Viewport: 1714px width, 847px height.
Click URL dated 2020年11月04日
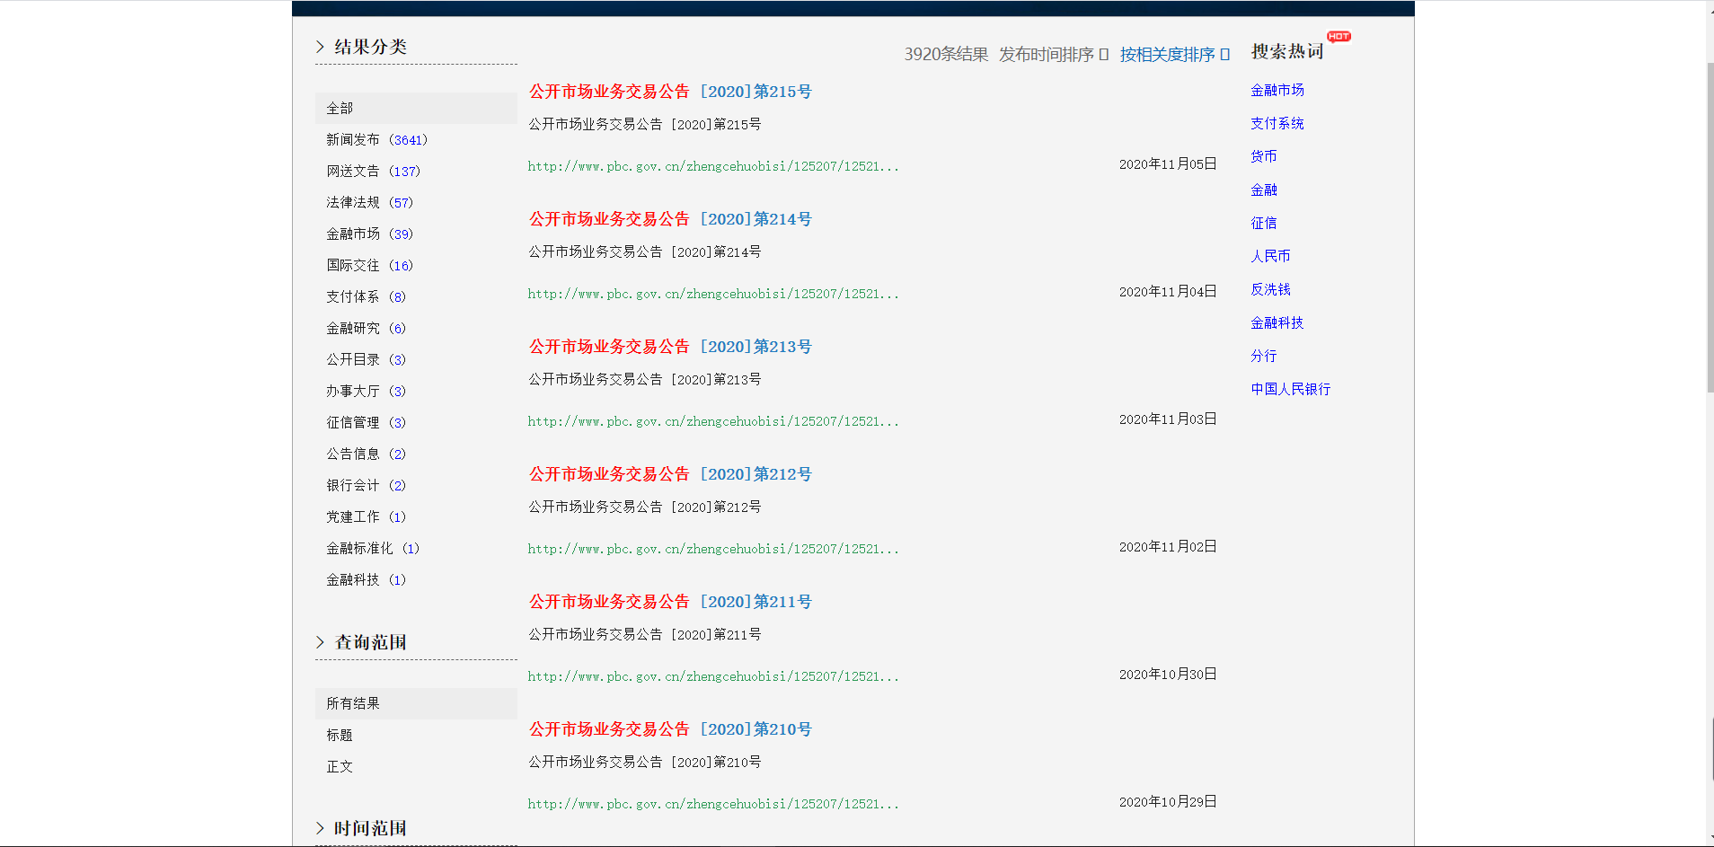[x=713, y=294]
